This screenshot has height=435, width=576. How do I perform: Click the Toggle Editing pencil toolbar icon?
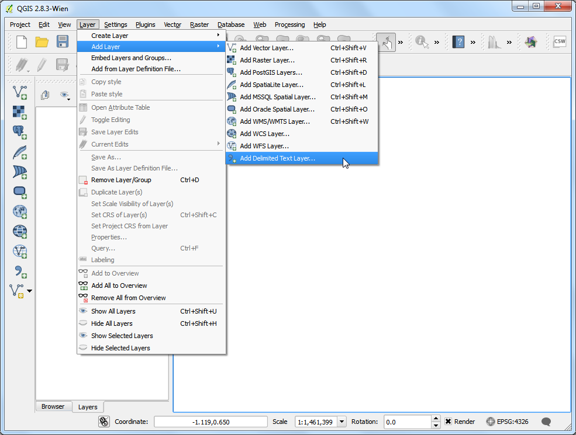(x=42, y=65)
